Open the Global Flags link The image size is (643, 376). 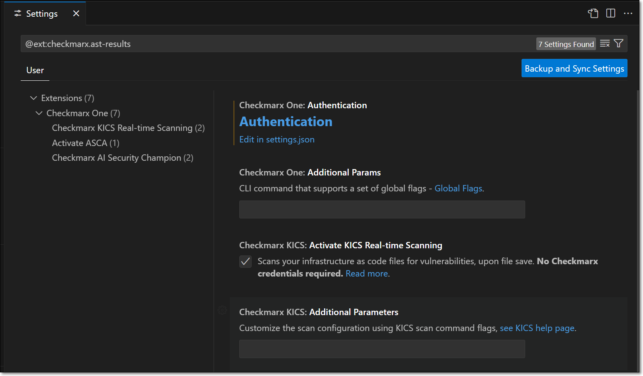[x=458, y=189]
